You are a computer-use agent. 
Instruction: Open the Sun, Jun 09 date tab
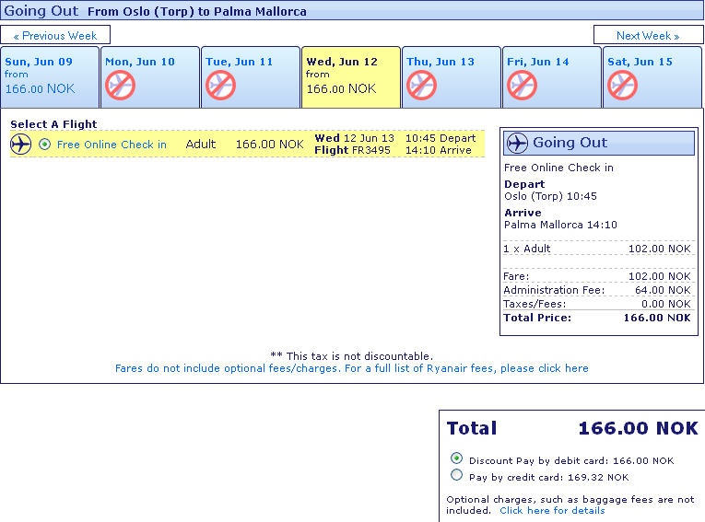coord(50,76)
